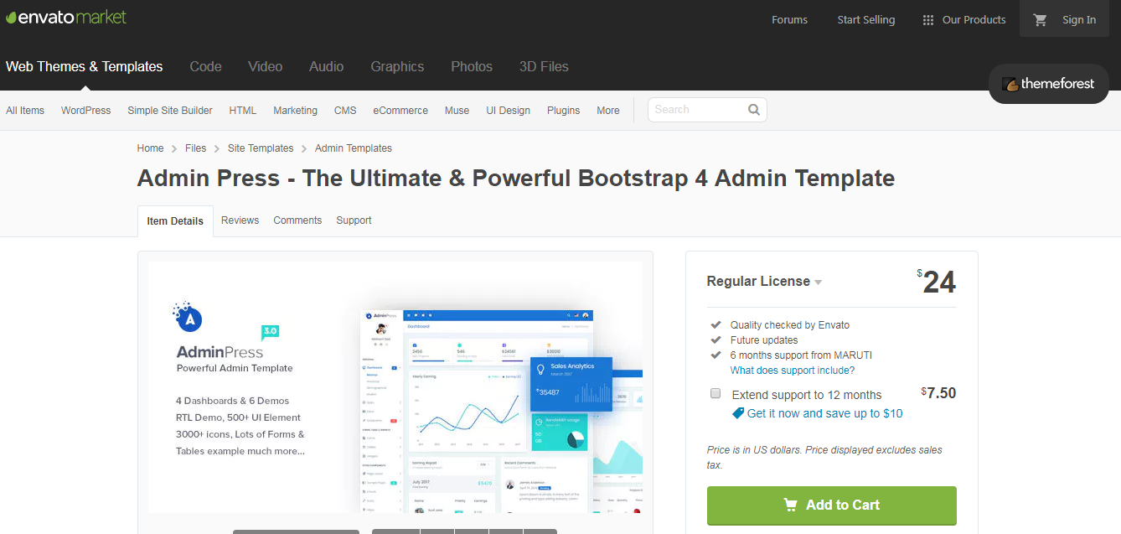
Task: Go to the Site Templates breadcrumb
Action: pos(261,148)
